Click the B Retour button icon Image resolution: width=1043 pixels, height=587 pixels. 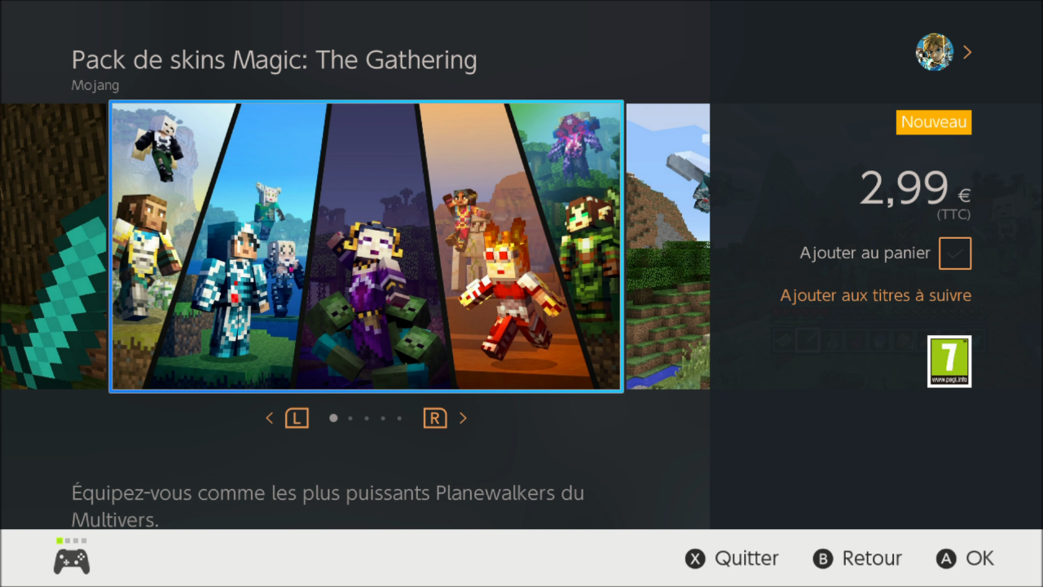pyautogui.click(x=823, y=558)
